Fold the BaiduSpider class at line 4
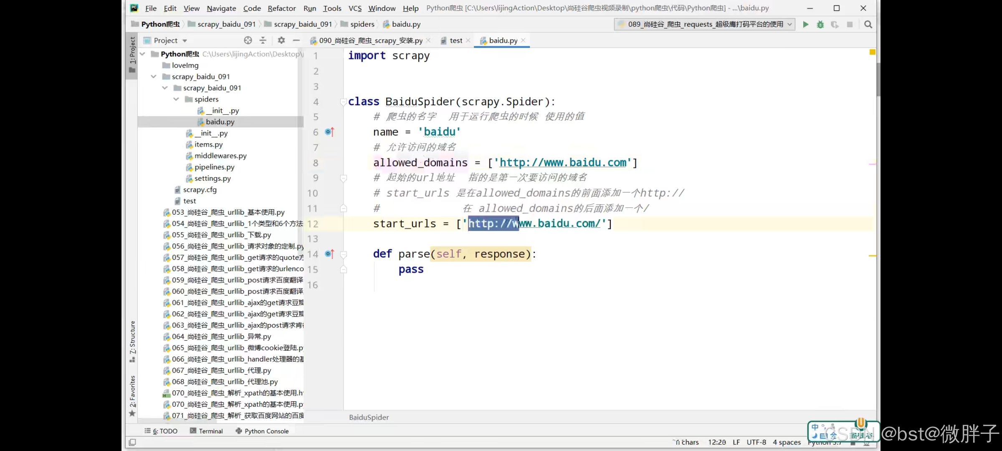Screen dimensions: 1002x451 (x=343, y=101)
